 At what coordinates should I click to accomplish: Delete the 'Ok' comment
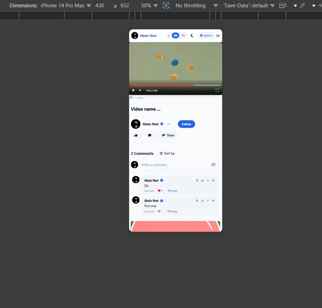[208, 181]
